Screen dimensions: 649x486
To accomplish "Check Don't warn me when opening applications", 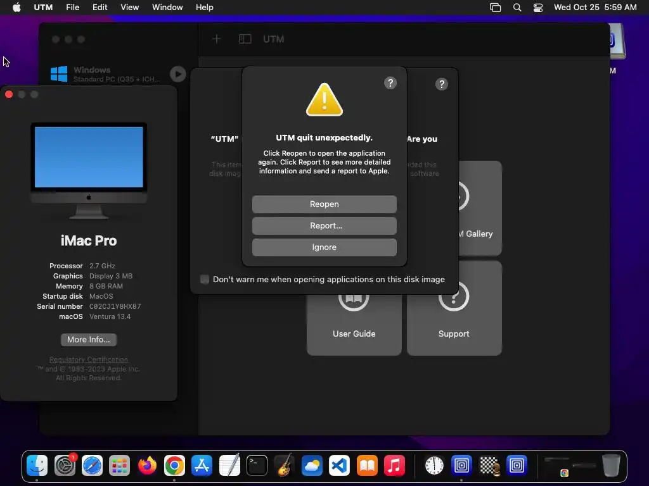I will coord(205,279).
